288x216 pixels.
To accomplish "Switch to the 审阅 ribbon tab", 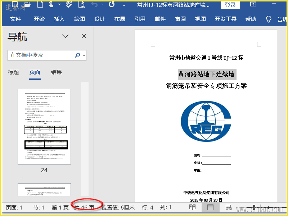I will point(180,19).
